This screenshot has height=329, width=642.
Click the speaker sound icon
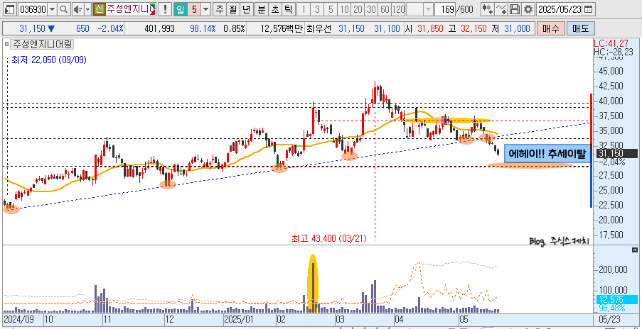pos(77,9)
